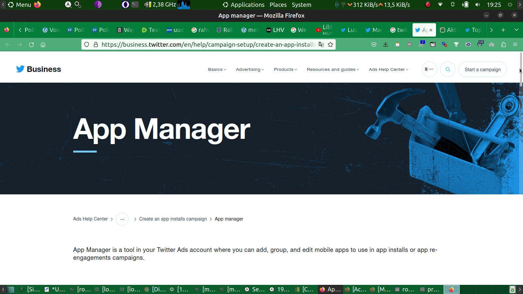The height and width of the screenshot is (294, 523).
Task: Expand Resources and guides dropdown
Action: click(x=333, y=70)
